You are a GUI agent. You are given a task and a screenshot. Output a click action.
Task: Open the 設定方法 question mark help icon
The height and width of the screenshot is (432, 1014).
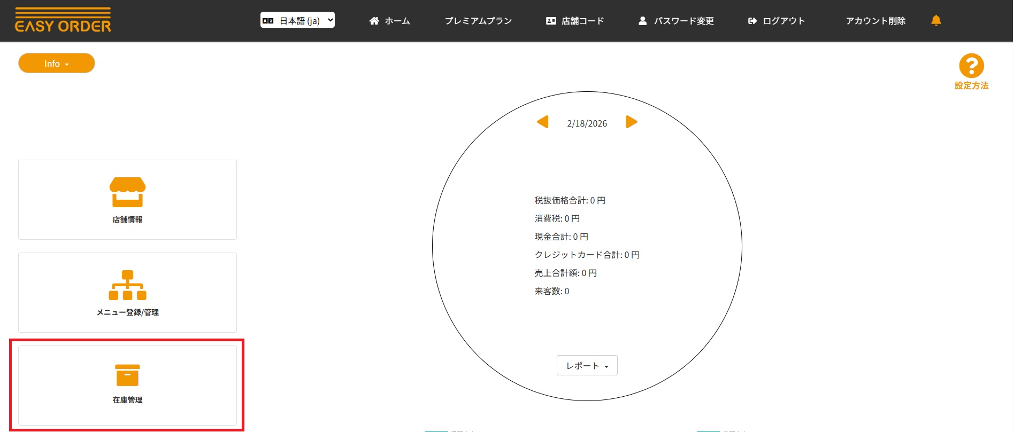[971, 66]
